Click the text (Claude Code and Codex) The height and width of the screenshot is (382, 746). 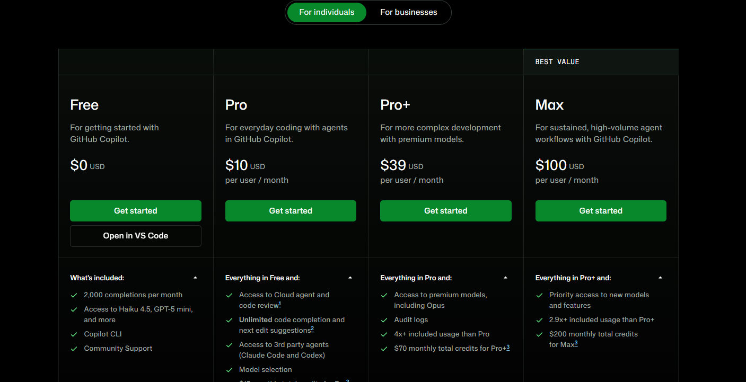pos(282,356)
